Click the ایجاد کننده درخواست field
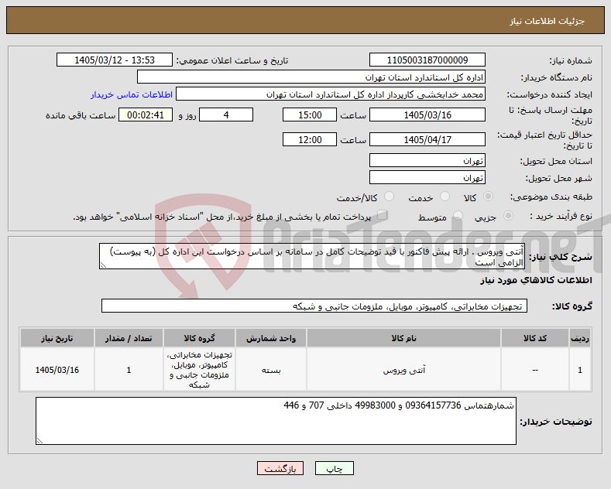Image resolution: width=611 pixels, height=489 pixels. click(331, 94)
